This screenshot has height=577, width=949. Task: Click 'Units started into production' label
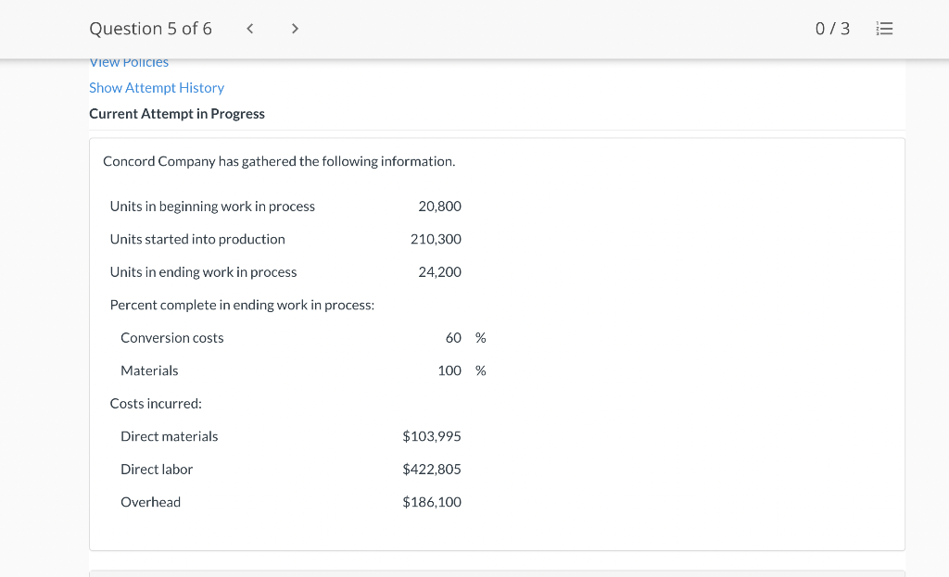tap(197, 239)
